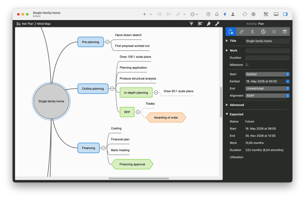Select the Awarding of order milestone

166,117
